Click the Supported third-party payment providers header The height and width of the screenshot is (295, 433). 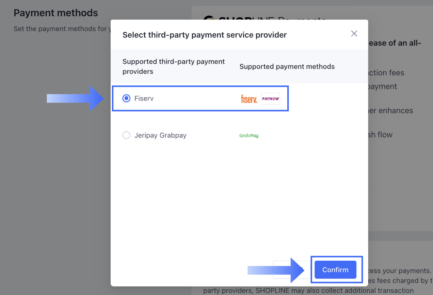pyautogui.click(x=174, y=66)
